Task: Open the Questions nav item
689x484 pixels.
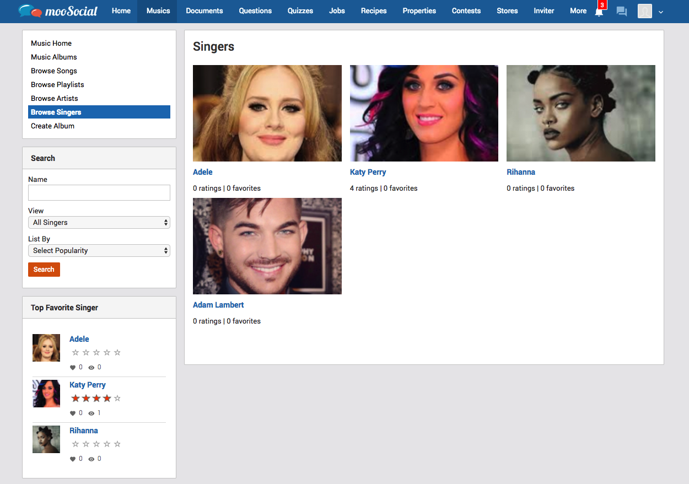Action: click(x=255, y=11)
